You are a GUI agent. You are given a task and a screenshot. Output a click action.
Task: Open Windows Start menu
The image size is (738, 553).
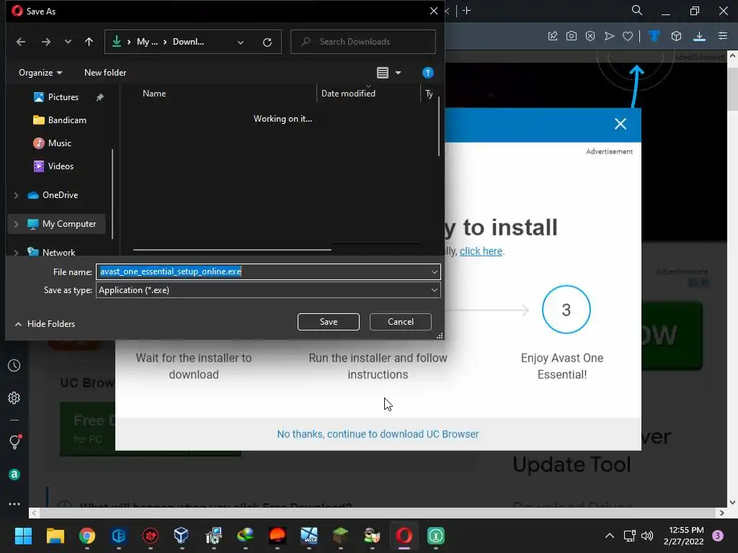[23, 536]
